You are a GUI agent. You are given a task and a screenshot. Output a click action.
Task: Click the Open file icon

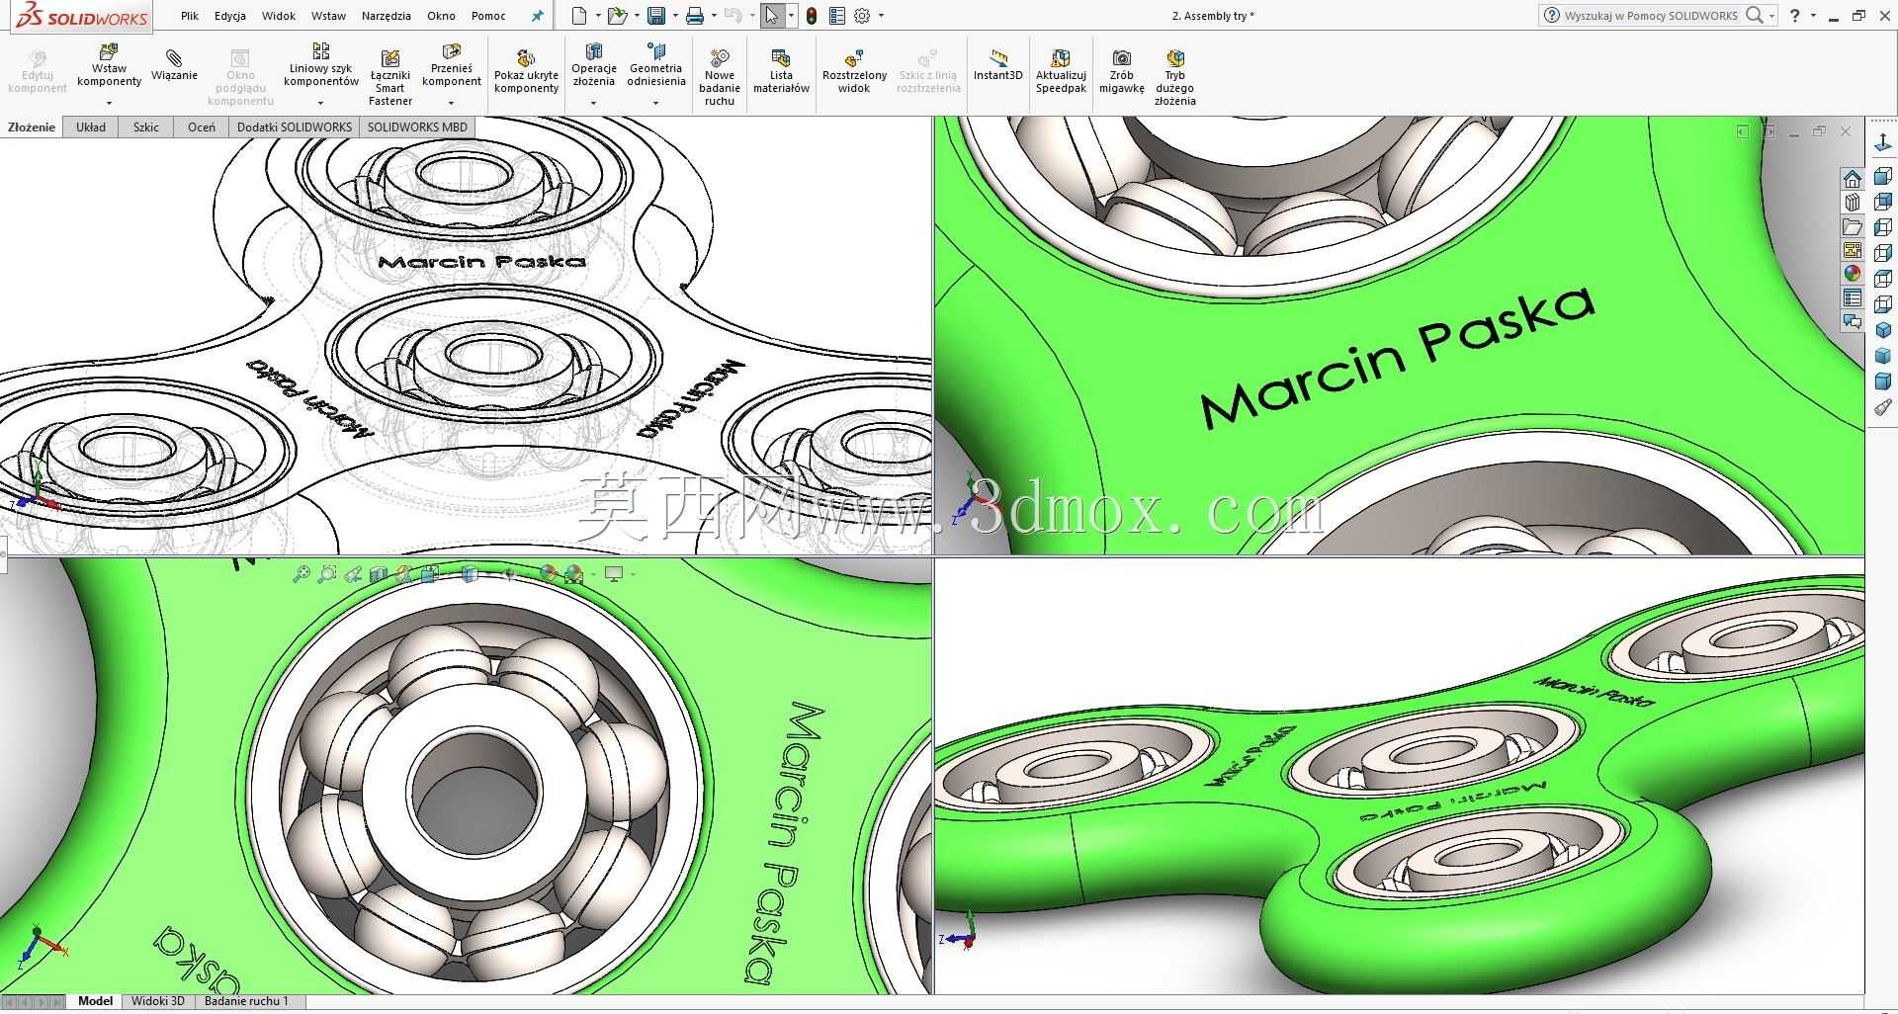coord(617,16)
